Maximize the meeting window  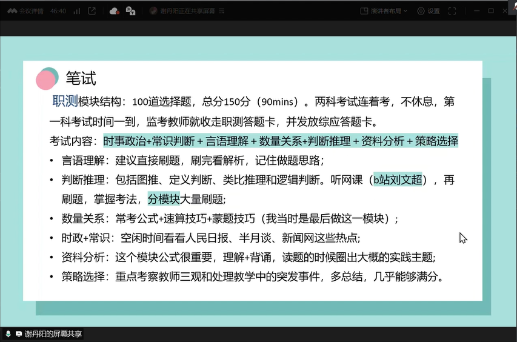(490, 11)
